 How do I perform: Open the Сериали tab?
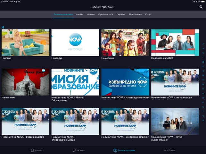click(x=121, y=14)
